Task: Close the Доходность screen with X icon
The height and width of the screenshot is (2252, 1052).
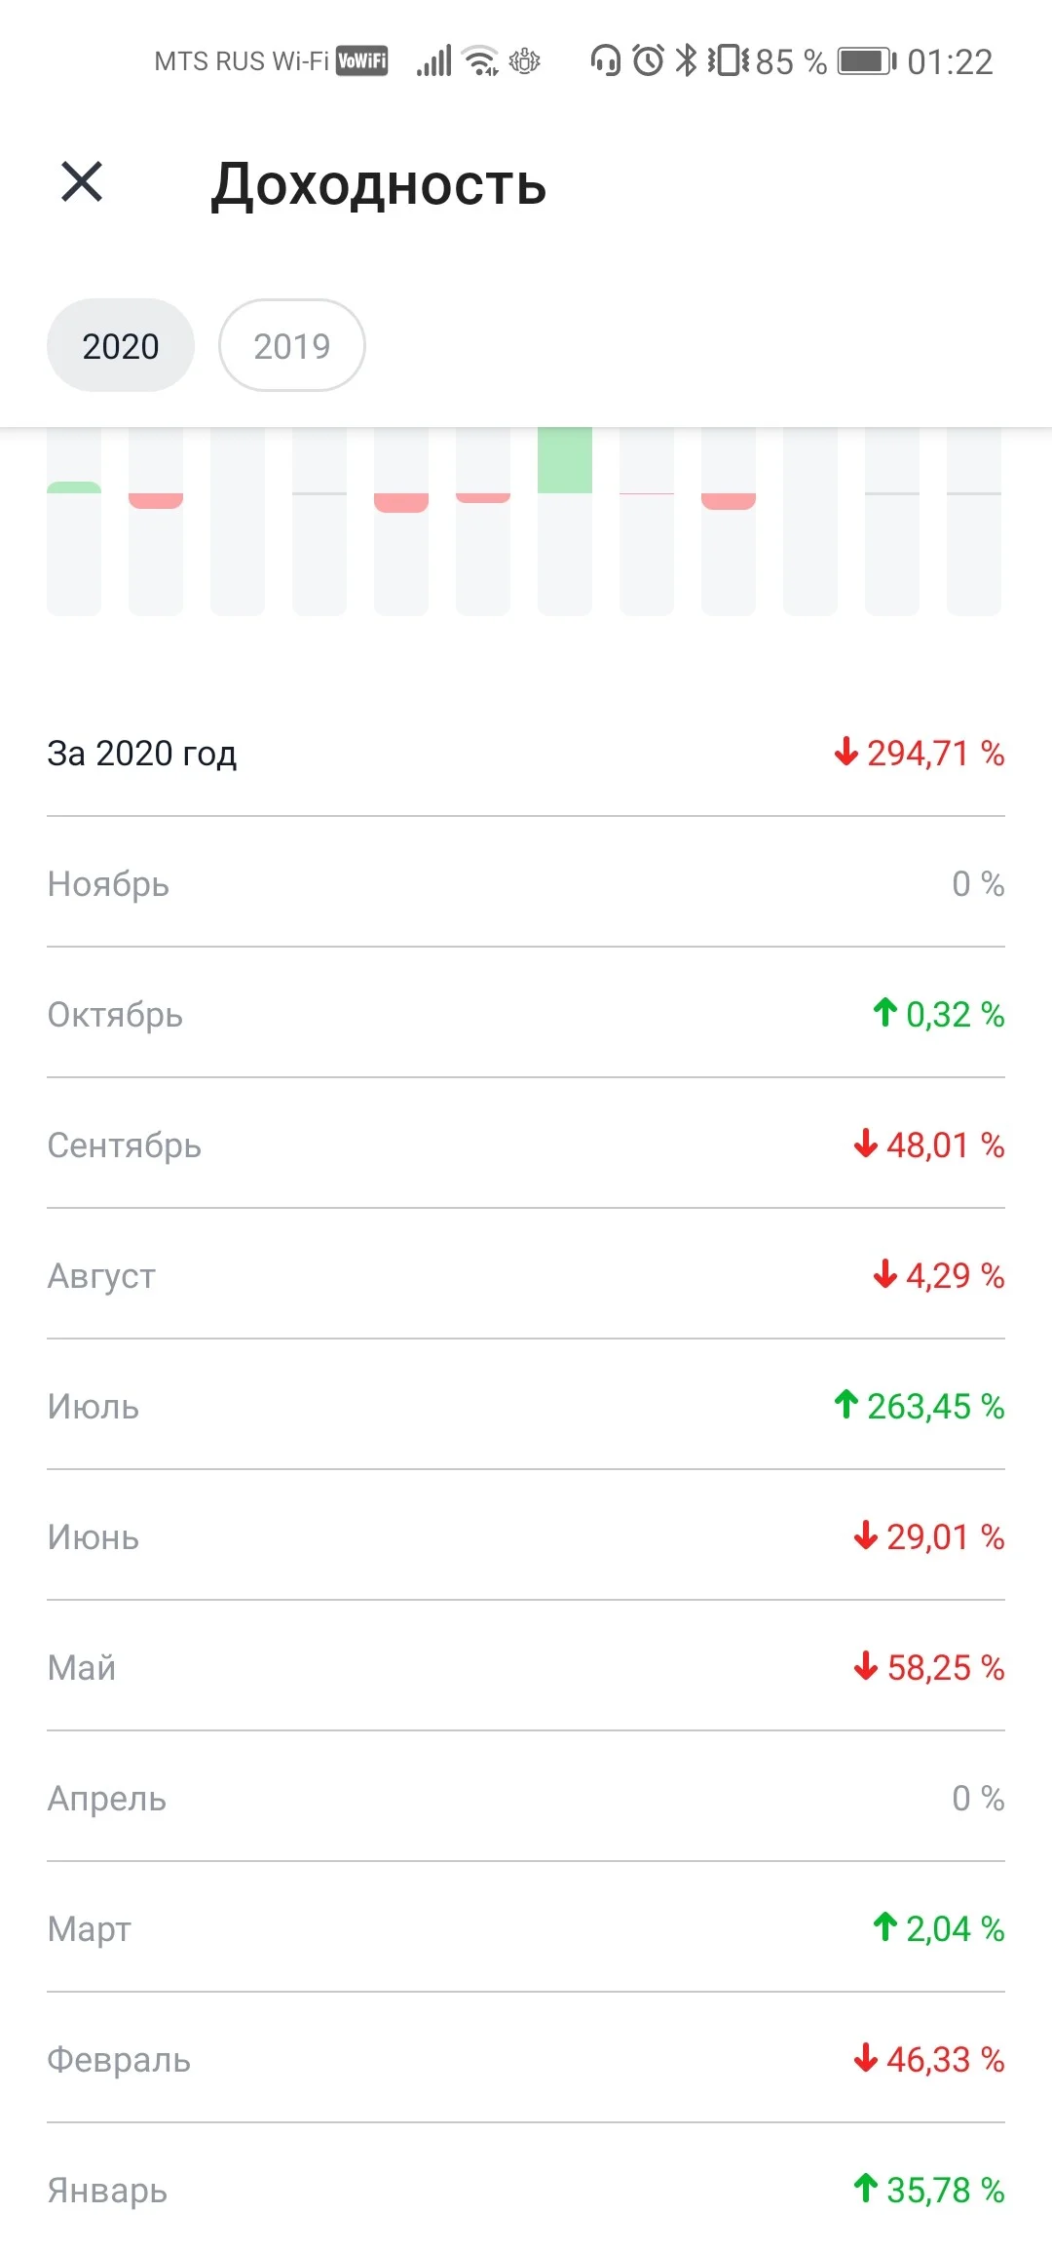Action: 82,181
